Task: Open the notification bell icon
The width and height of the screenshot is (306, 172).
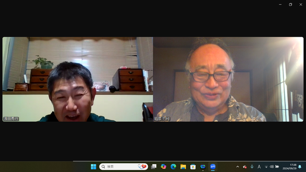Action: pyautogui.click(x=300, y=167)
